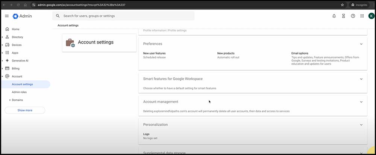Click the Billing card icon
This screenshot has width=376, height=155.
[7, 68]
